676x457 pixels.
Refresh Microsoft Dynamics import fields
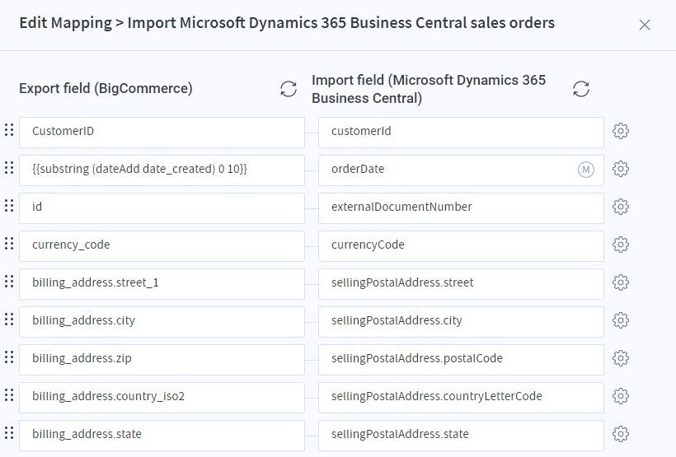click(580, 89)
